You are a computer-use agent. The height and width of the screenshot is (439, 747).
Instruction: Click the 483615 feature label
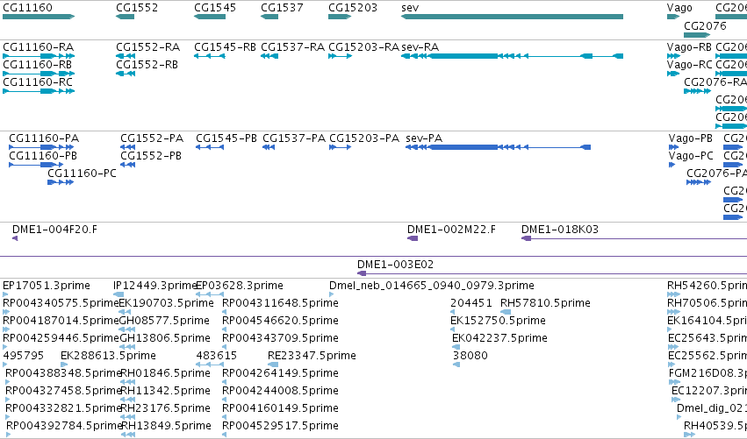216,356
